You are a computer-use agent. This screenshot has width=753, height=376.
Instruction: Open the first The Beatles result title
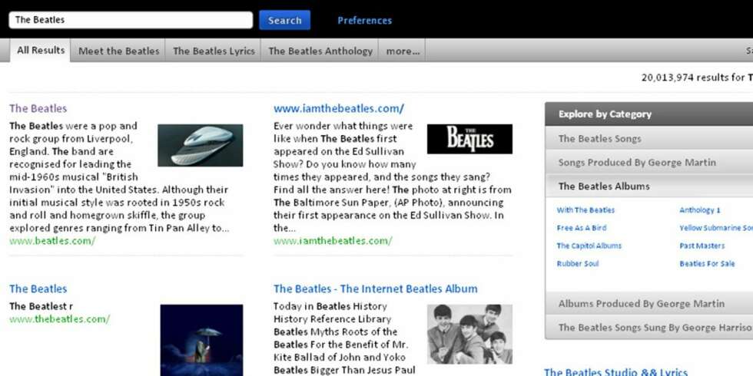tap(38, 108)
